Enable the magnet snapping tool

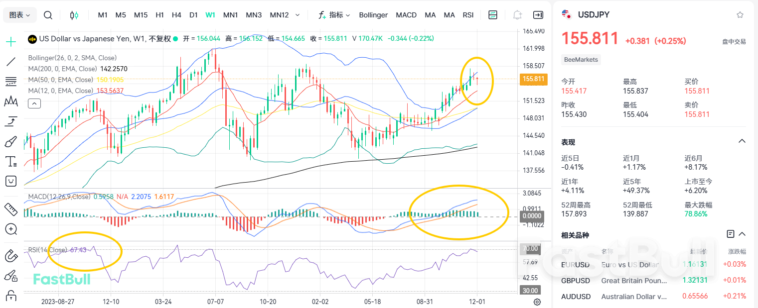[x=10, y=256]
